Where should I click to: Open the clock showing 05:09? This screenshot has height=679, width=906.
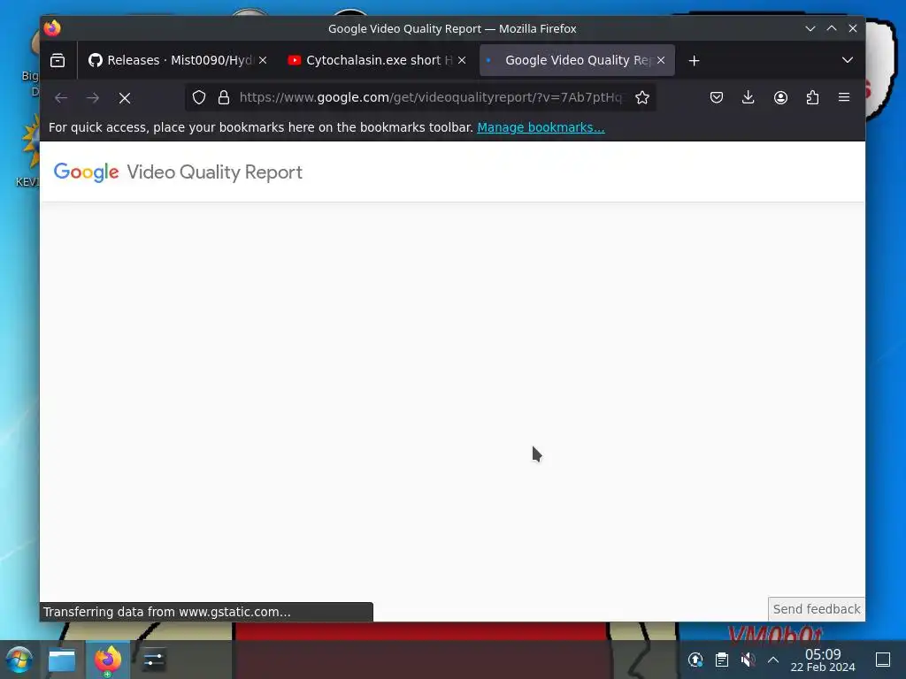point(823,660)
